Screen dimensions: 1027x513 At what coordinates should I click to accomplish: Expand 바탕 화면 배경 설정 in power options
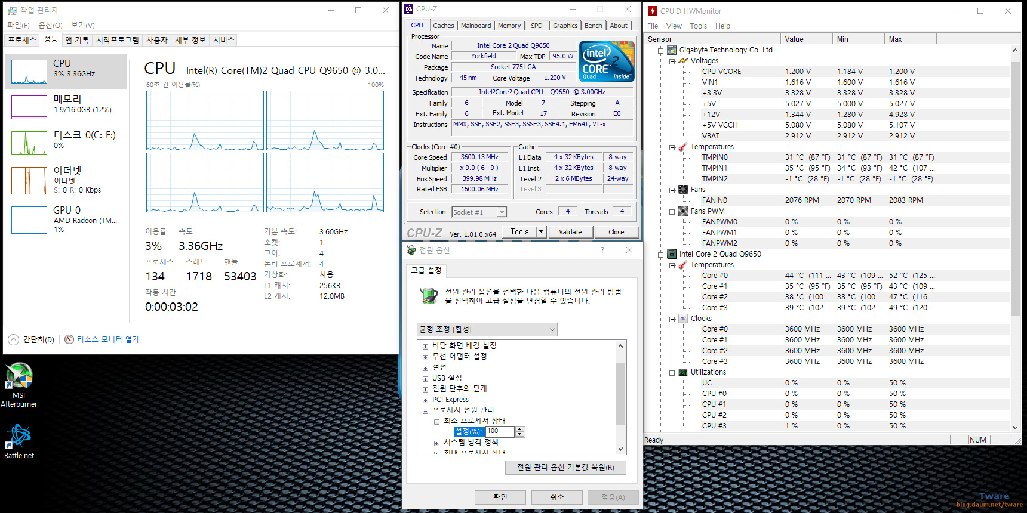425,347
